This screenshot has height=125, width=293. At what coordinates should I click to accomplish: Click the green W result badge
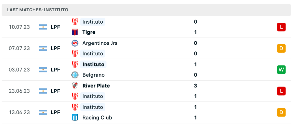[281, 70]
